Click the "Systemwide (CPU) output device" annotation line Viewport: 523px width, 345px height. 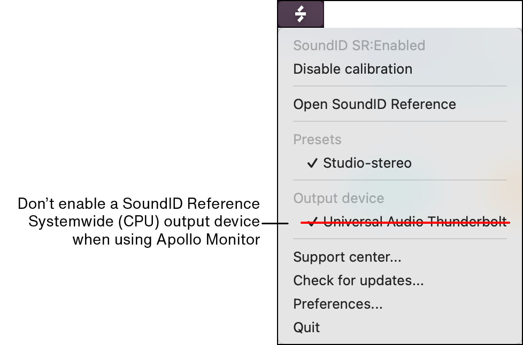[x=144, y=221]
